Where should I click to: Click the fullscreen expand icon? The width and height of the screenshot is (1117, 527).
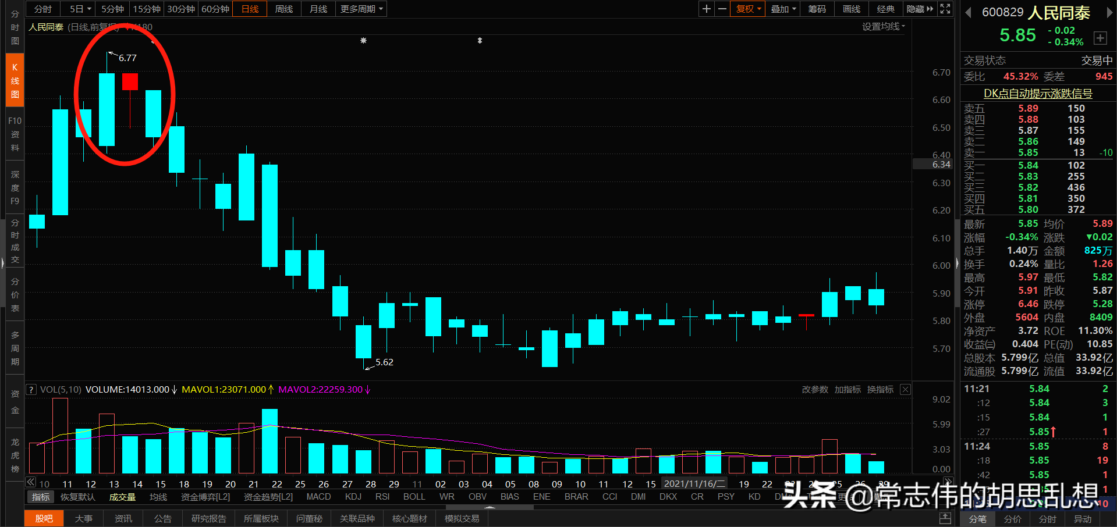(945, 9)
